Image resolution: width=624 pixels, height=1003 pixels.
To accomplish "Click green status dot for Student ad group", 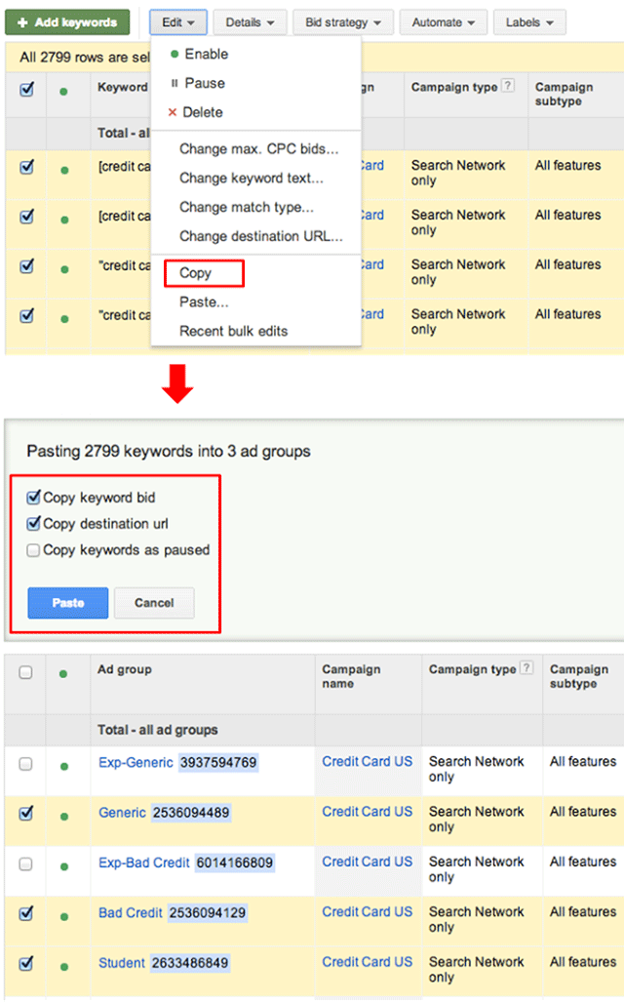I will (64, 966).
